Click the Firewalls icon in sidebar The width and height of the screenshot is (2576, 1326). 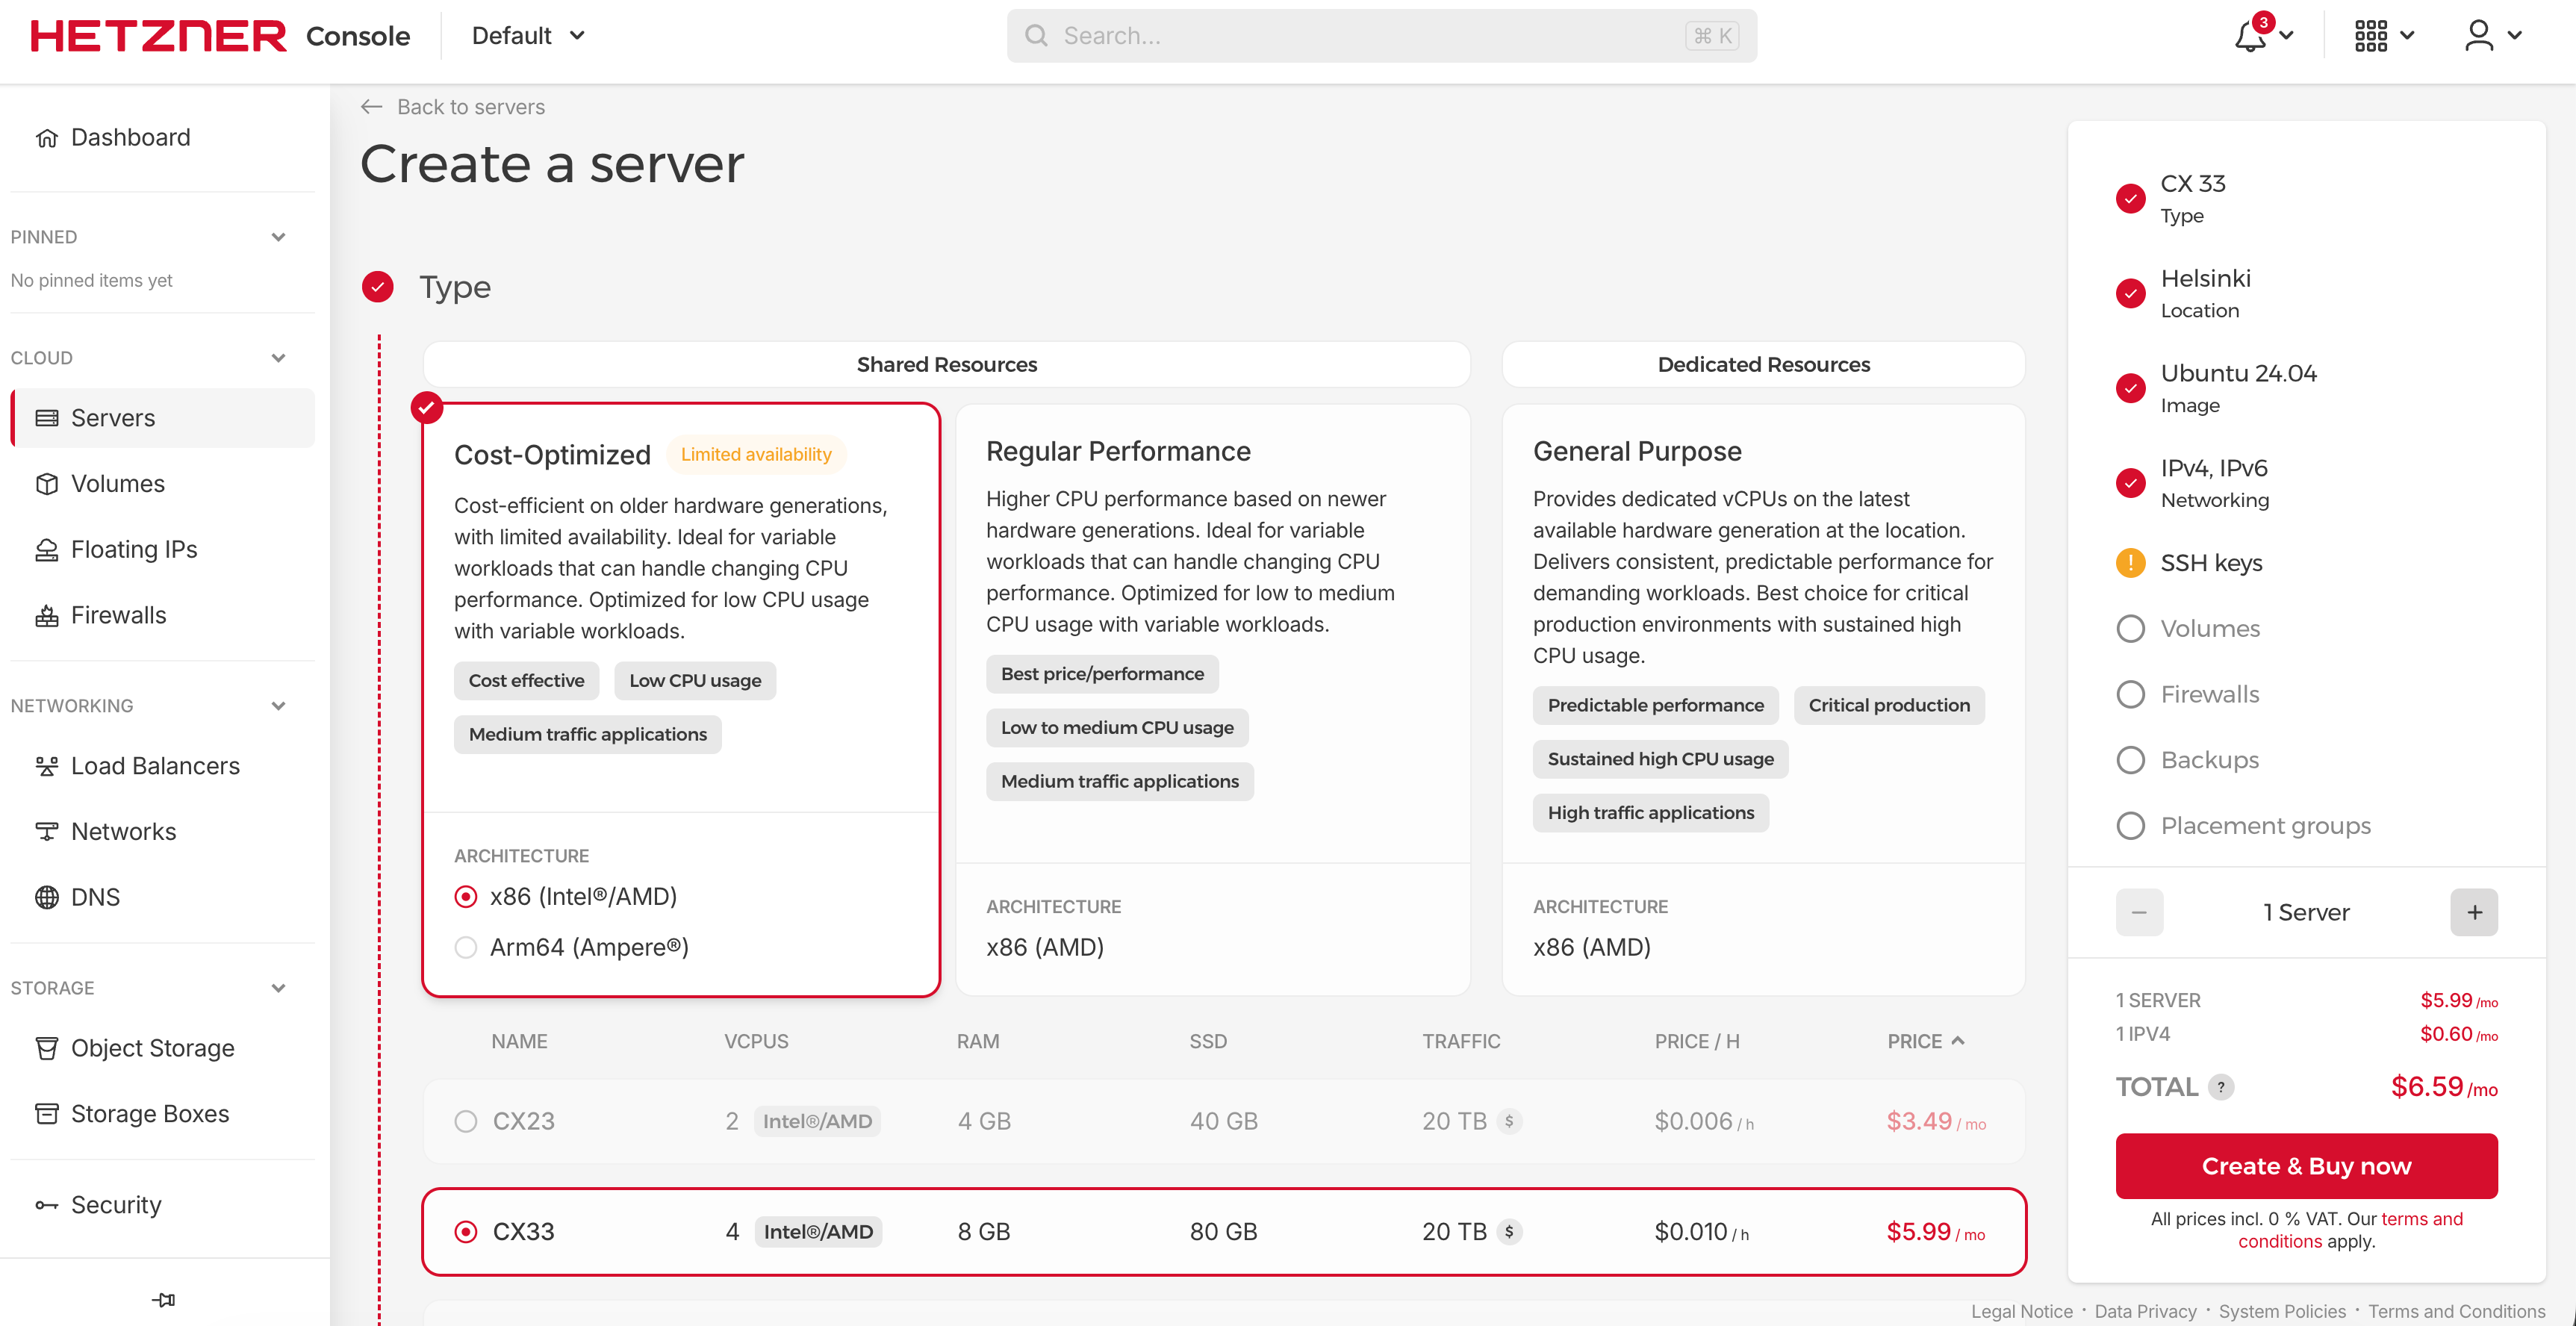tap(46, 616)
